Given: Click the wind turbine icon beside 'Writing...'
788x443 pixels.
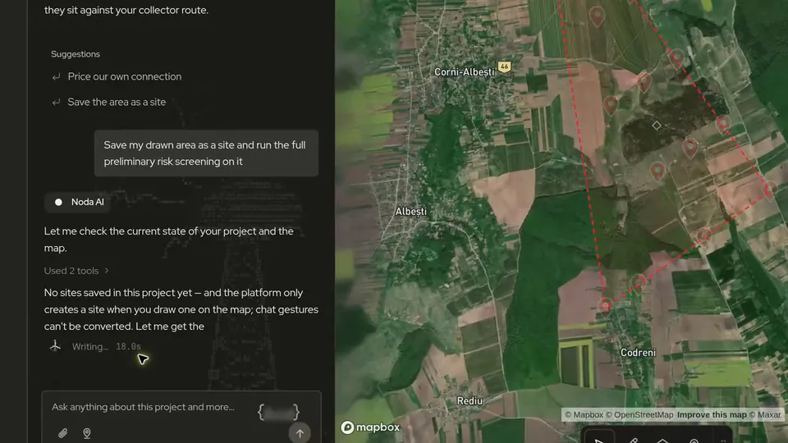Looking at the screenshot, I should point(55,345).
